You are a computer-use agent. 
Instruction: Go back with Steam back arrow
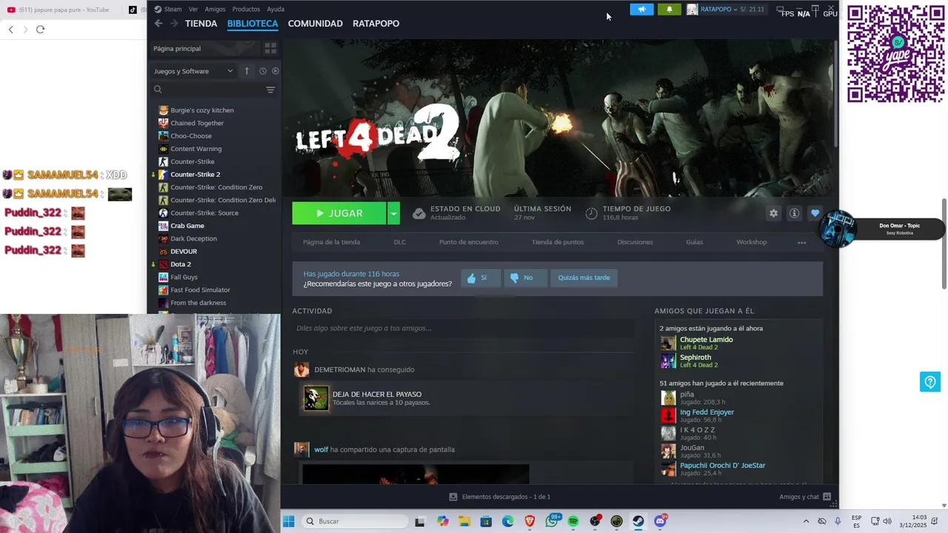(x=158, y=24)
